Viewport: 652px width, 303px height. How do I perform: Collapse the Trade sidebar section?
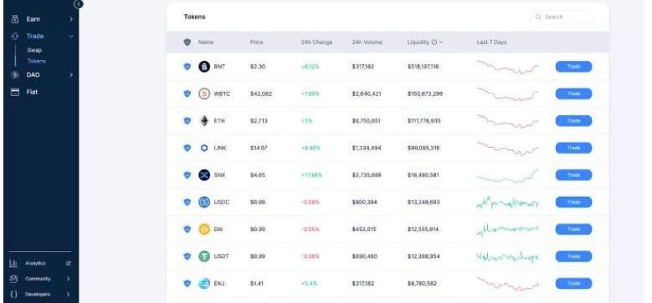click(41, 36)
